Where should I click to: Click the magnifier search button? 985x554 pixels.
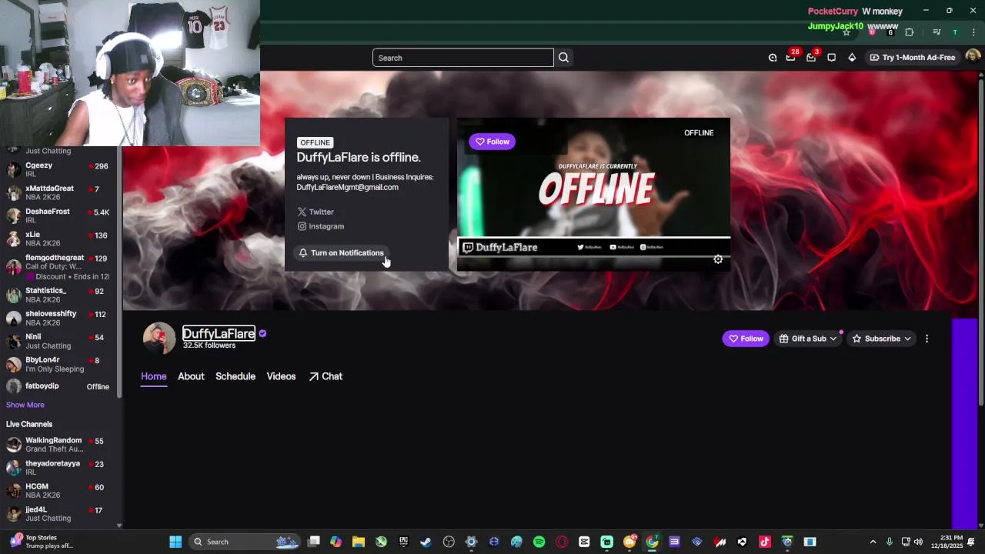pos(564,58)
